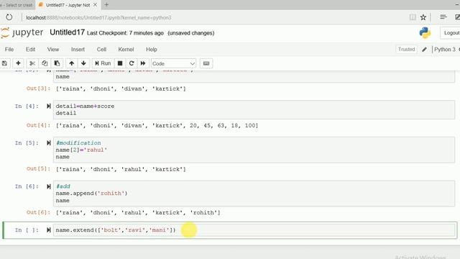
Task: Restart the kernel icon
Action: coord(132,63)
